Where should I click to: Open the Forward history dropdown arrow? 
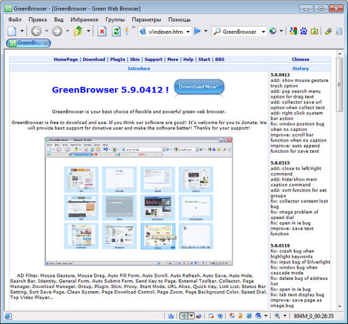coord(68,31)
